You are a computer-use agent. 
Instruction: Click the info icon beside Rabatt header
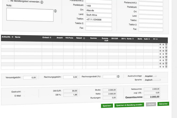point(84,38)
